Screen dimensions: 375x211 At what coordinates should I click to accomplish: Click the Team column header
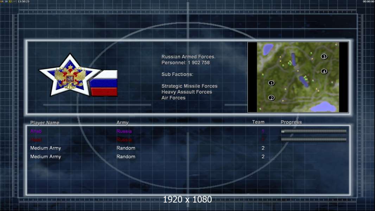[258, 122]
